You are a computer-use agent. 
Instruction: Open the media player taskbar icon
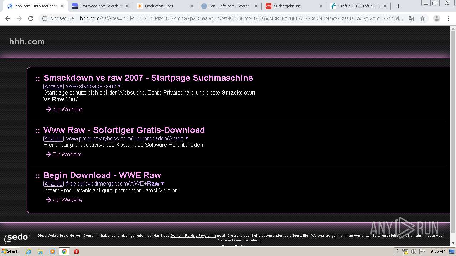point(52,251)
